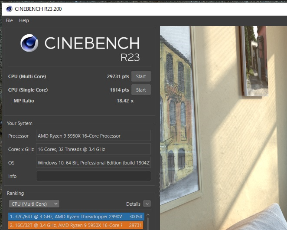Click the CPU (Single Core) label
Image resolution: width=287 pixels, height=230 pixels.
coord(28,90)
